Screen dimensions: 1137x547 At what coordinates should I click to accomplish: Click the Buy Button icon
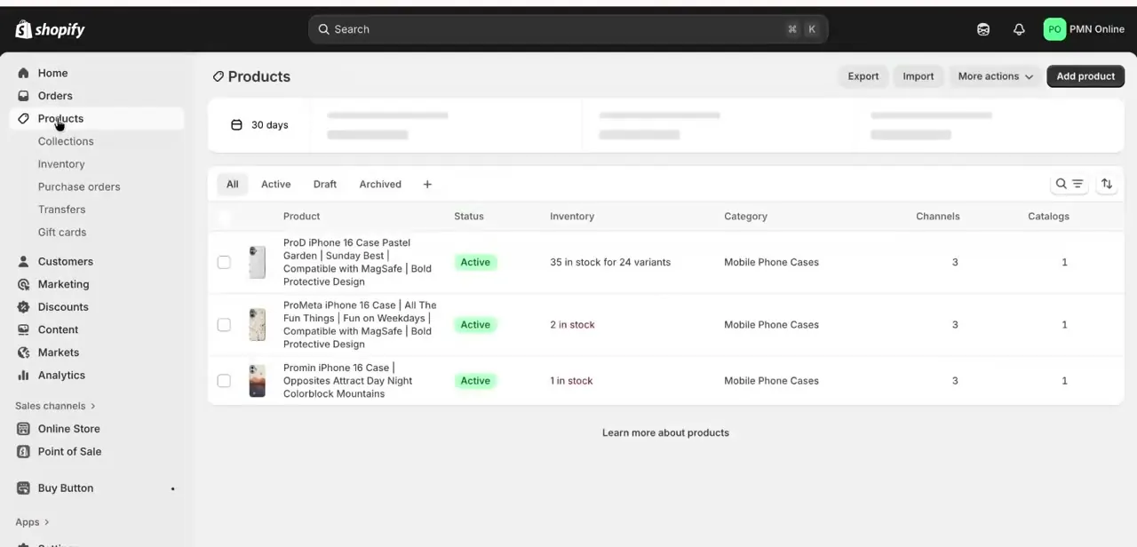tap(24, 488)
